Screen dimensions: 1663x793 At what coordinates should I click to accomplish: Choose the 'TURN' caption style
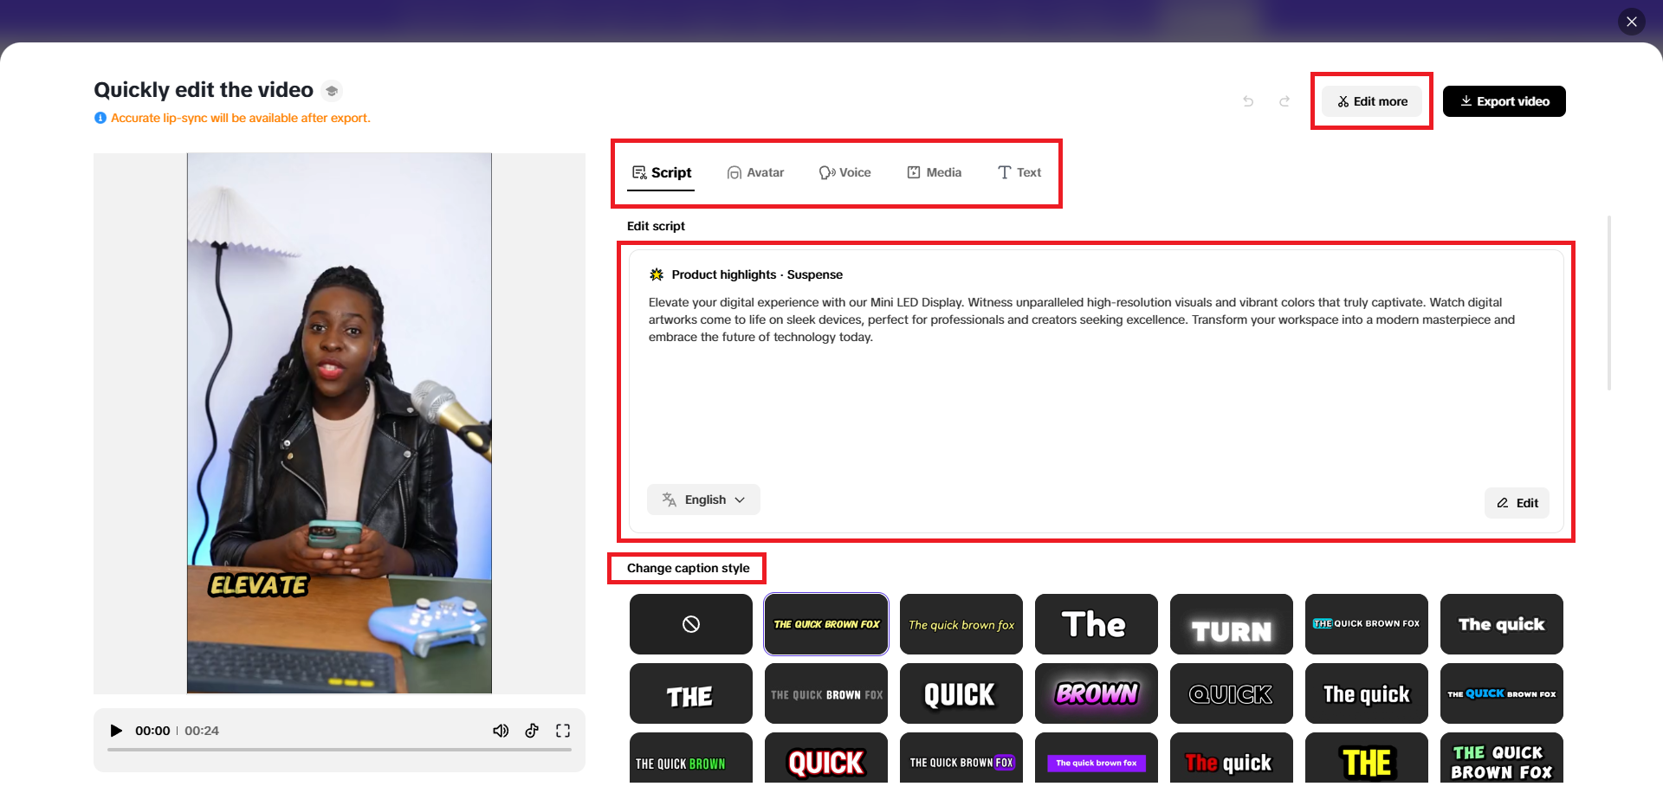tap(1232, 624)
